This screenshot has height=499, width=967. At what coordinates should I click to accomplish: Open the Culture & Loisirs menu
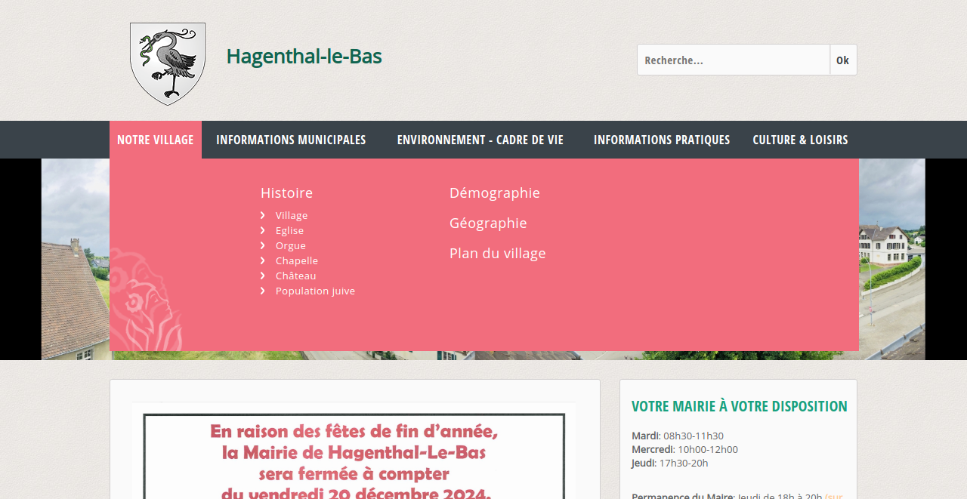coord(800,140)
